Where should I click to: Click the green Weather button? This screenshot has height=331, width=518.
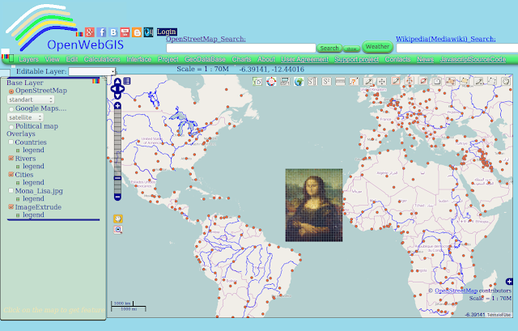click(378, 47)
